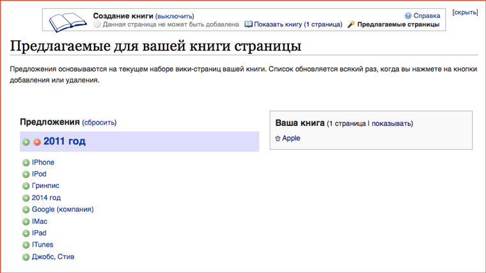Add 2014 год using its green plus icon
Image resolution: width=486 pixels, height=273 pixels.
(x=26, y=198)
